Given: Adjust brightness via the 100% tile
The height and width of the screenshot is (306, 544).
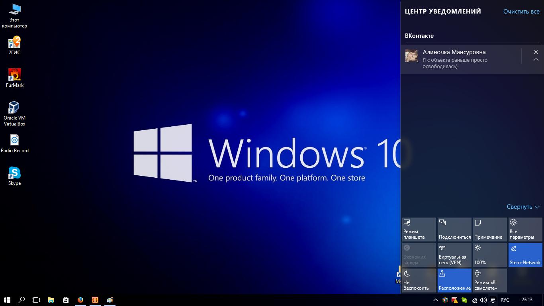Looking at the screenshot, I should click(x=490, y=255).
